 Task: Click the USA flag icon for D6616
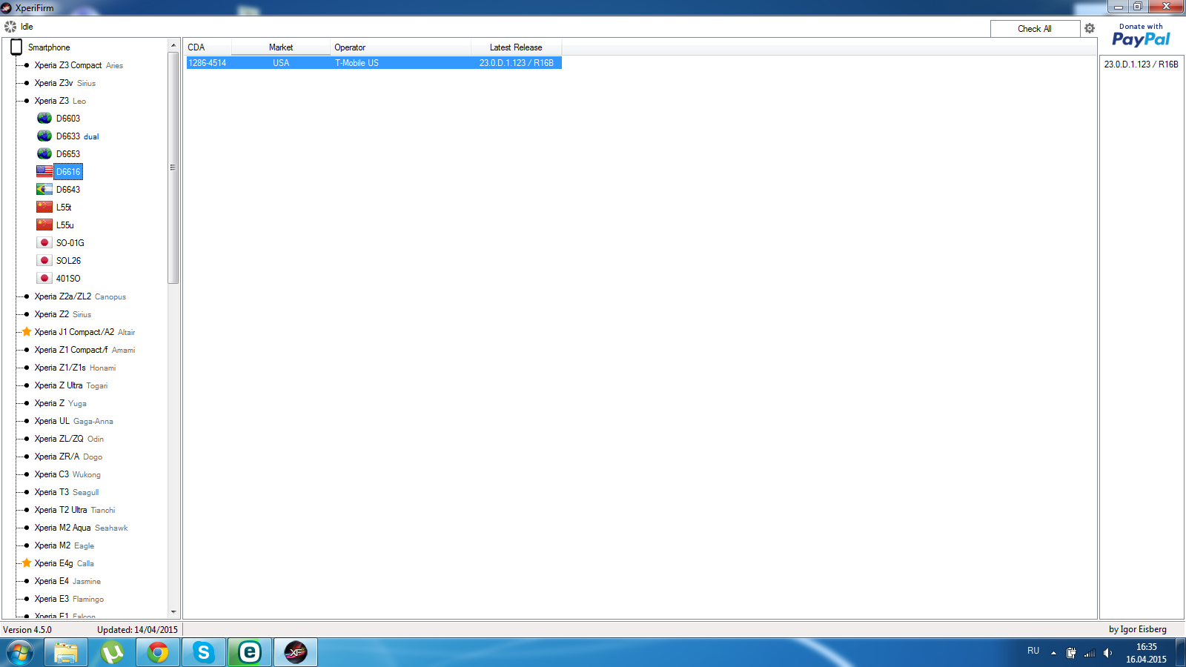coord(44,171)
